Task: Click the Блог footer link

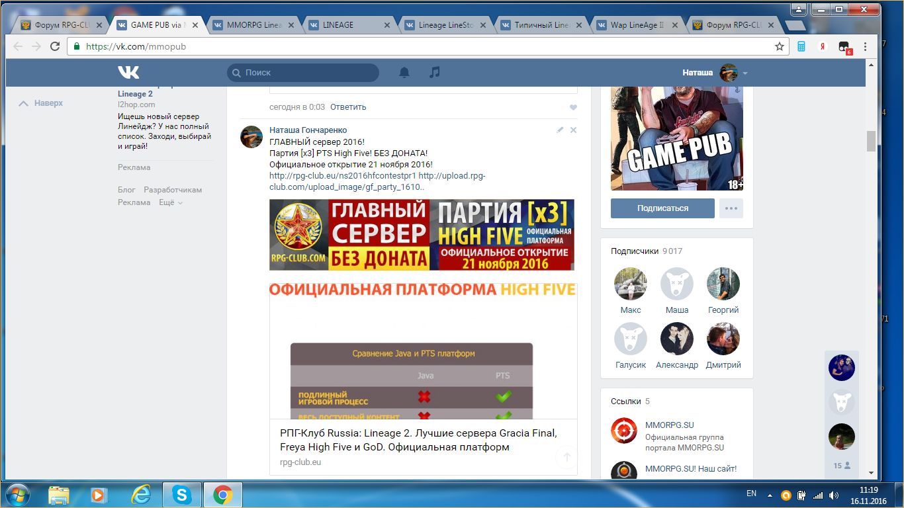Action: [126, 190]
